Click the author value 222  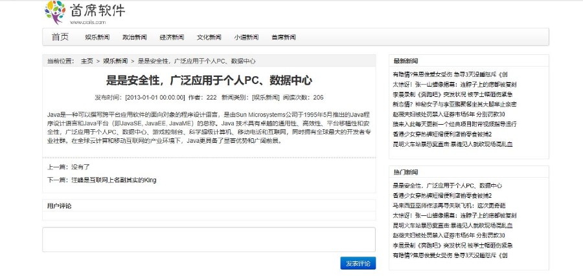pyautogui.click(x=212, y=98)
